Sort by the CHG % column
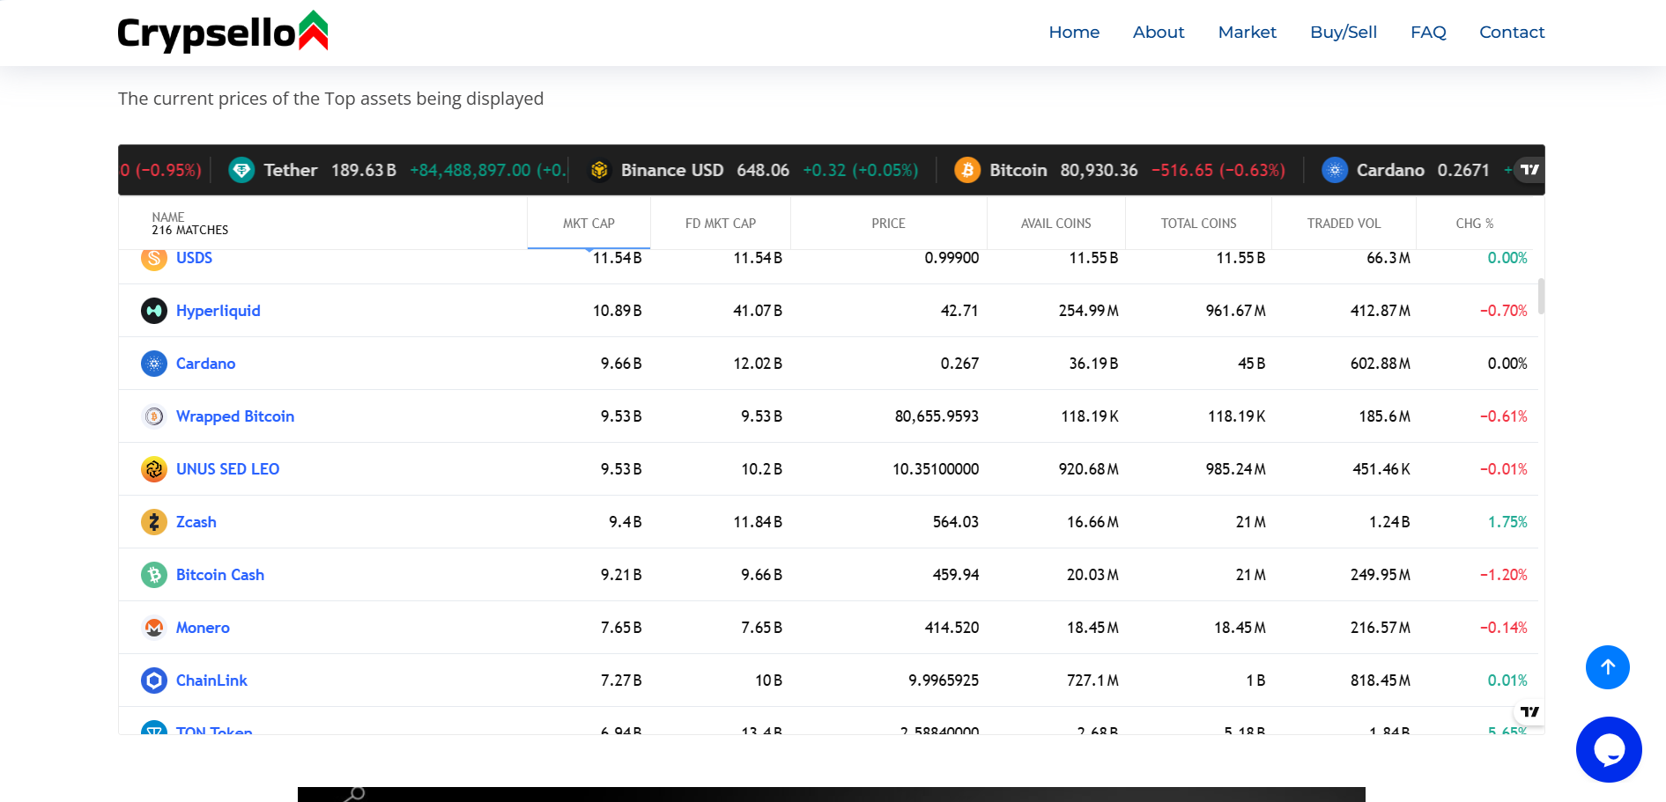 point(1475,224)
